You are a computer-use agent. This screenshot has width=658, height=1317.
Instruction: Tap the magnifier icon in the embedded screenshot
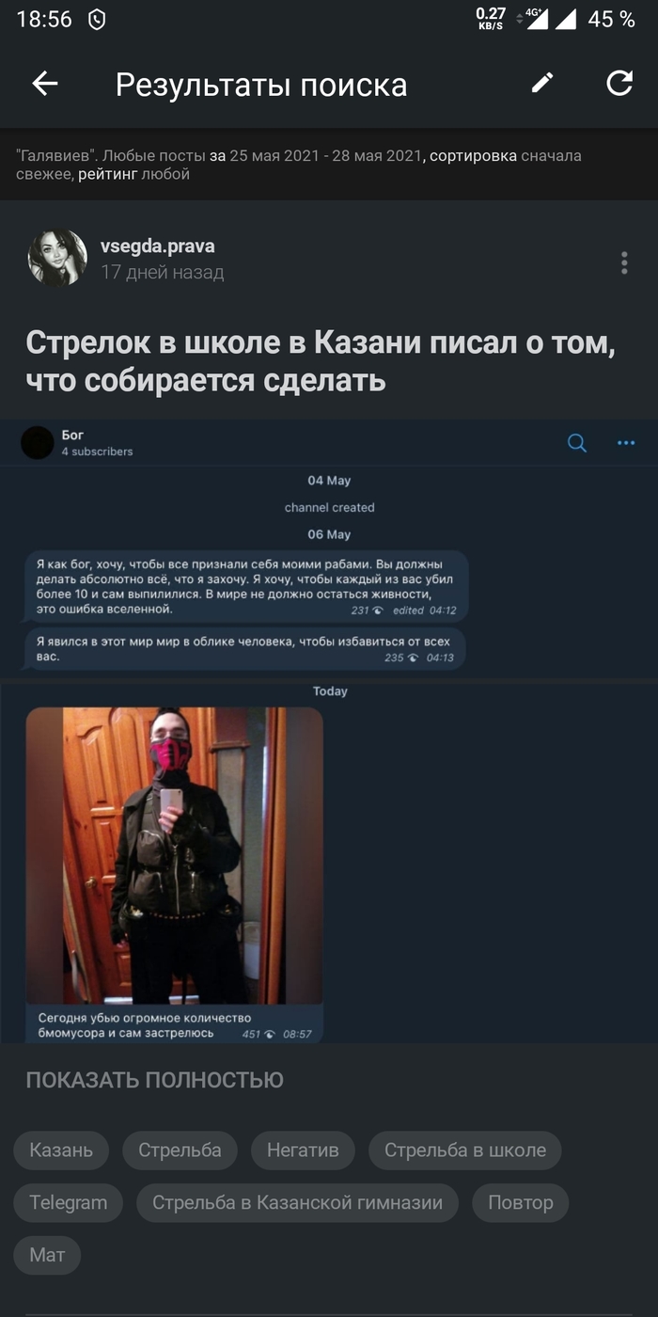577,443
